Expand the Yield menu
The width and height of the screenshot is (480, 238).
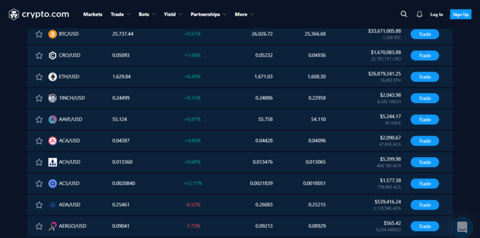[173, 14]
